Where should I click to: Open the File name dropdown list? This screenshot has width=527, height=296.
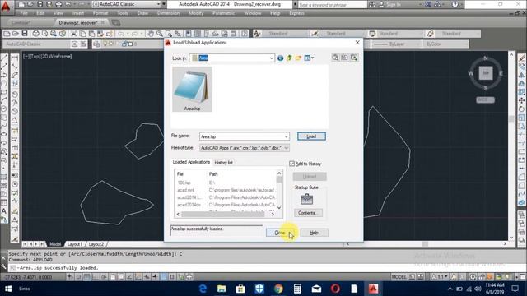tap(286, 136)
